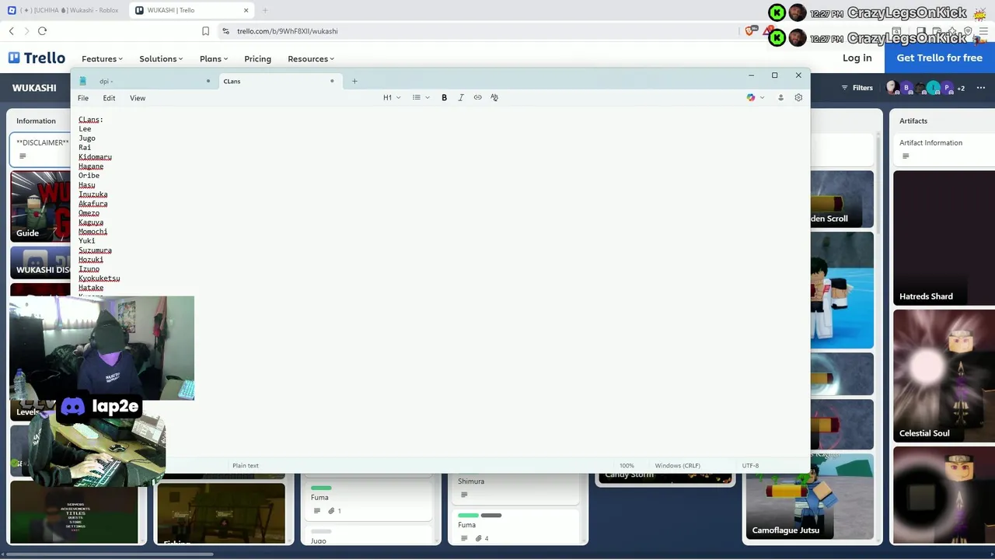Click green label on upper Fuma card
Viewport: 995px width, 560px height.
321,488
